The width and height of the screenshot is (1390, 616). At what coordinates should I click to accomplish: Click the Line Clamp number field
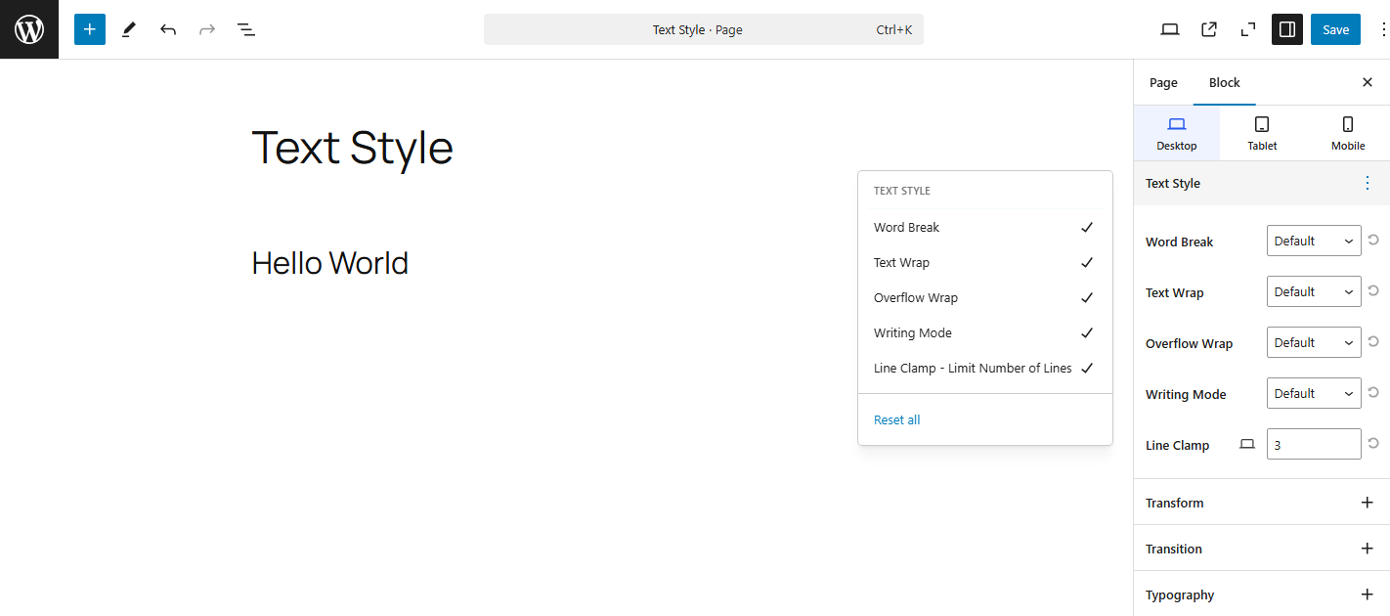tap(1314, 444)
